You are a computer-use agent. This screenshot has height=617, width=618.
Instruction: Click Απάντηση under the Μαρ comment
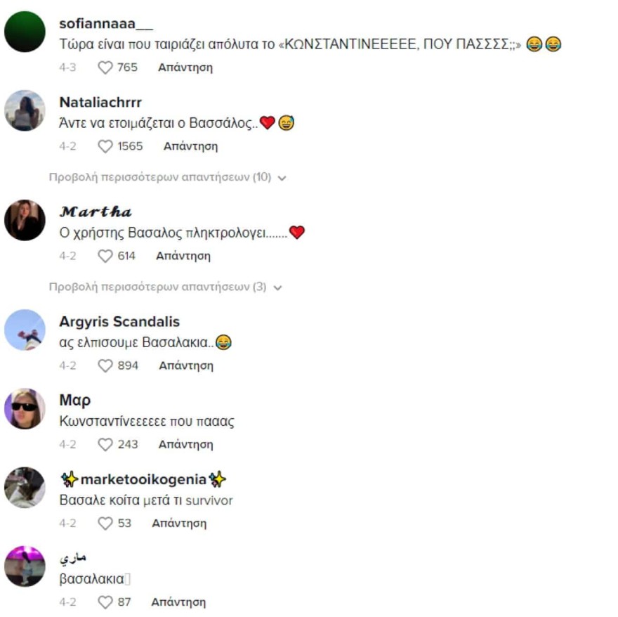coord(185,445)
